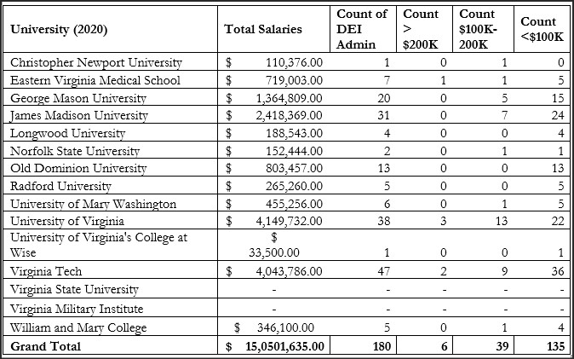The height and width of the screenshot is (359, 574).
Task: Select the Virginia Military Institute row label
Action: [x=77, y=309]
